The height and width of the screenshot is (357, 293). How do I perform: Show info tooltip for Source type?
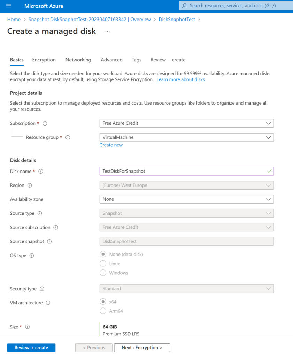(x=40, y=213)
